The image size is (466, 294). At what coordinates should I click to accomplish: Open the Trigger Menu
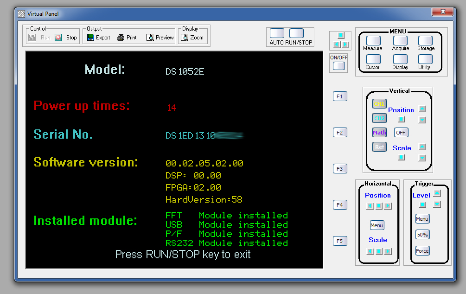pos(422,219)
